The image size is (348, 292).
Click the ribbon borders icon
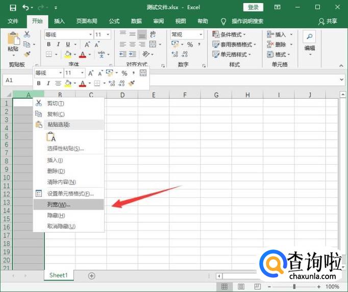[x=49, y=54]
